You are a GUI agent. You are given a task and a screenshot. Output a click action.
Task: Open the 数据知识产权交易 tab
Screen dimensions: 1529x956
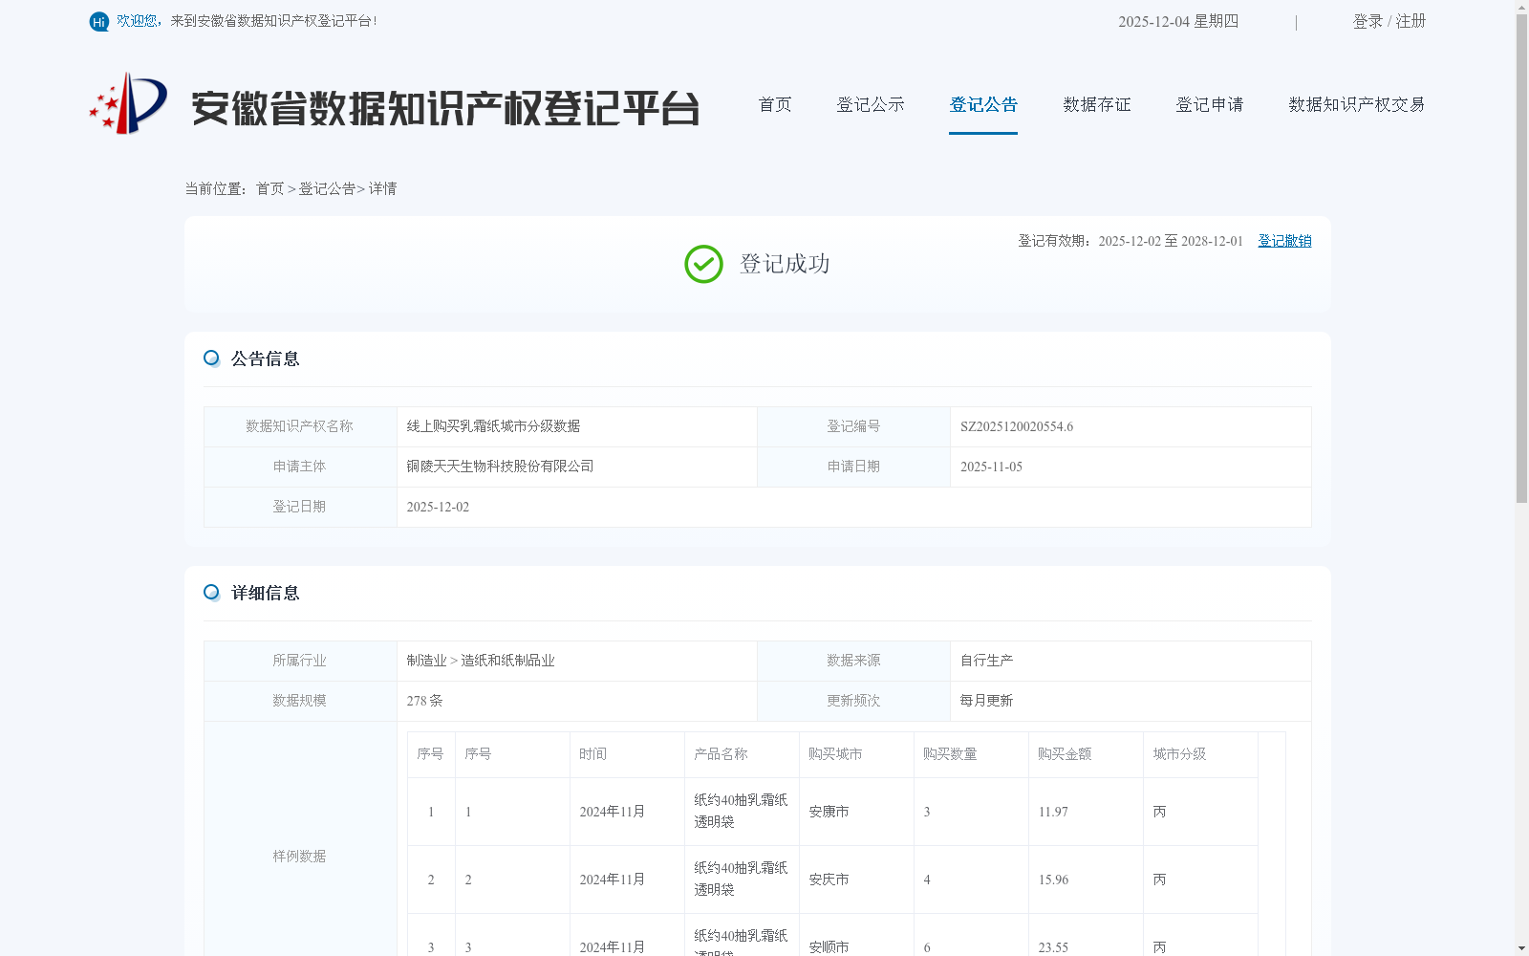click(1357, 104)
